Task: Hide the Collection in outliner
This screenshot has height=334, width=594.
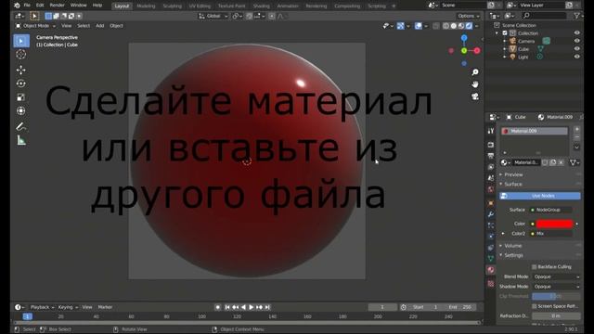Action: (x=577, y=33)
